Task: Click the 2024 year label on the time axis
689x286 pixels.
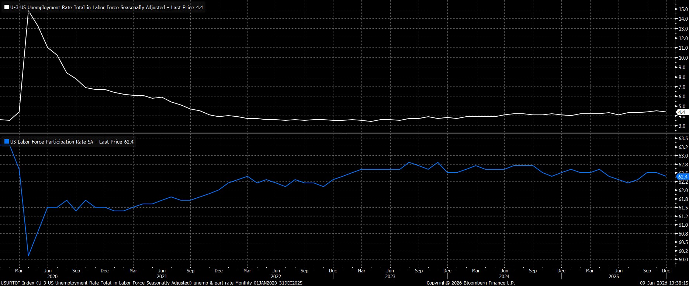Action: (x=504, y=276)
